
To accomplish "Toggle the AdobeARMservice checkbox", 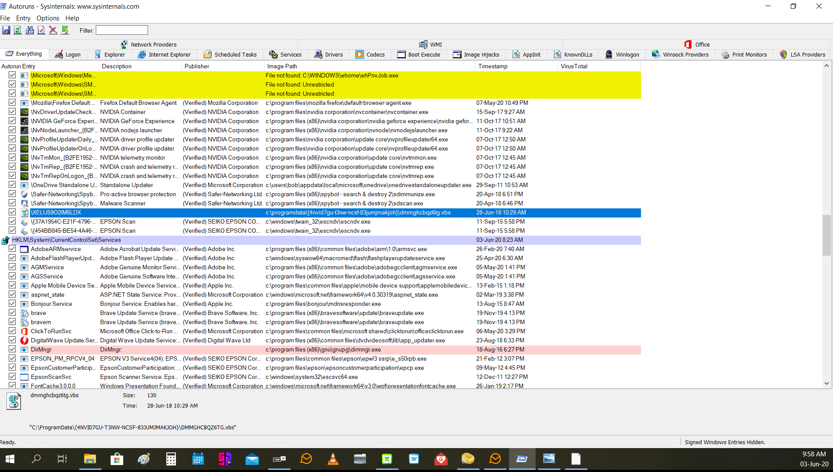I will pos(12,249).
